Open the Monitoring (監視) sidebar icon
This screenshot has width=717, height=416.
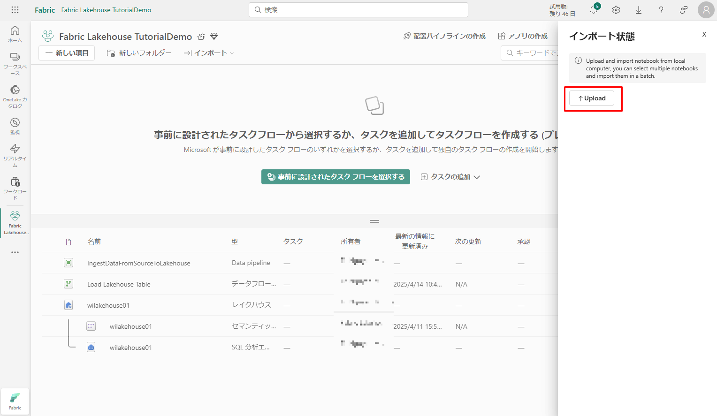point(15,125)
